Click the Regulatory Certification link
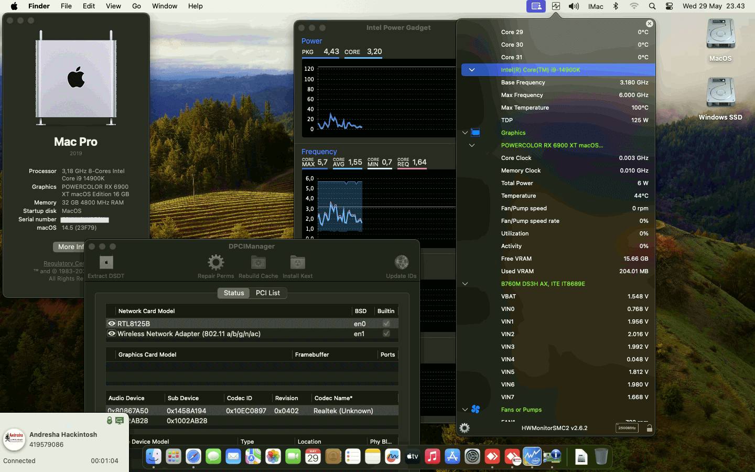Image resolution: width=755 pixels, height=472 pixels. pyautogui.click(x=64, y=264)
